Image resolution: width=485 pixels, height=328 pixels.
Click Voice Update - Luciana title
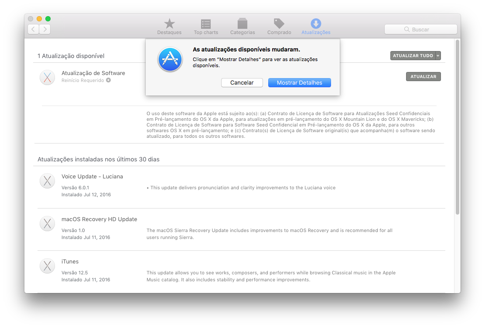[92, 176]
